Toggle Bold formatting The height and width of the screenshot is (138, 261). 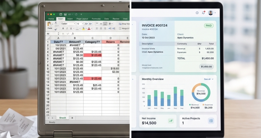tap(63, 28)
